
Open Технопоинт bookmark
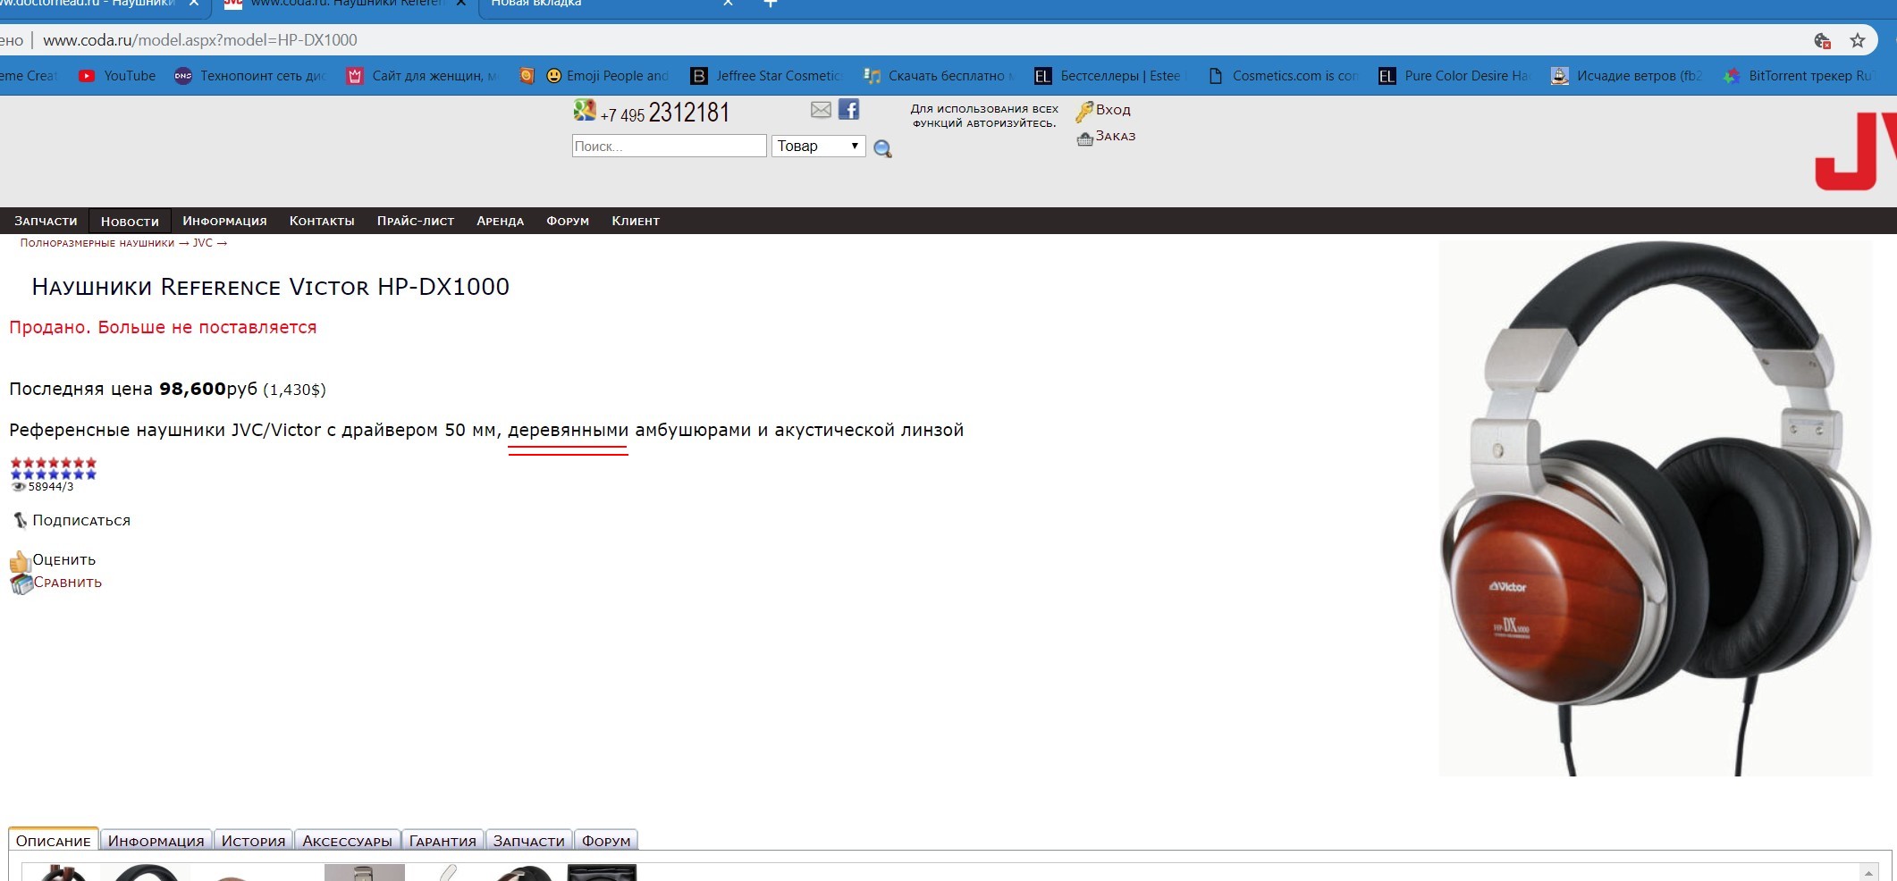coord(250,76)
